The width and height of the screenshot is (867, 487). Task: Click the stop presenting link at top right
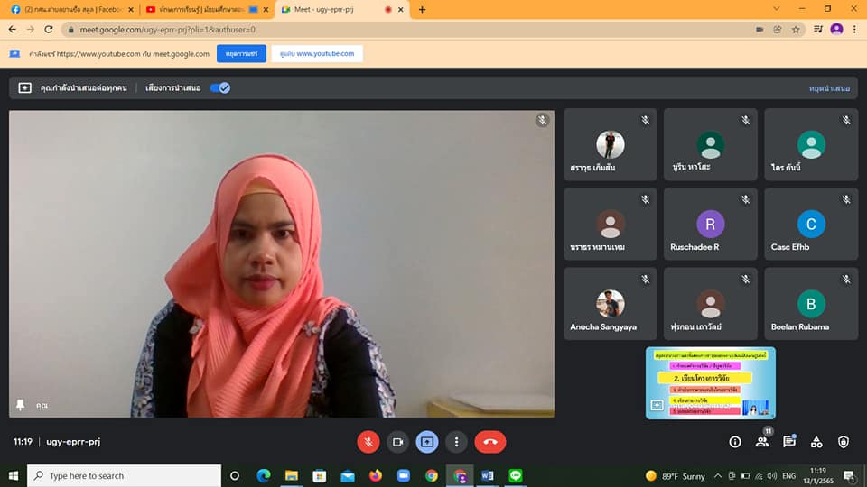(x=828, y=88)
